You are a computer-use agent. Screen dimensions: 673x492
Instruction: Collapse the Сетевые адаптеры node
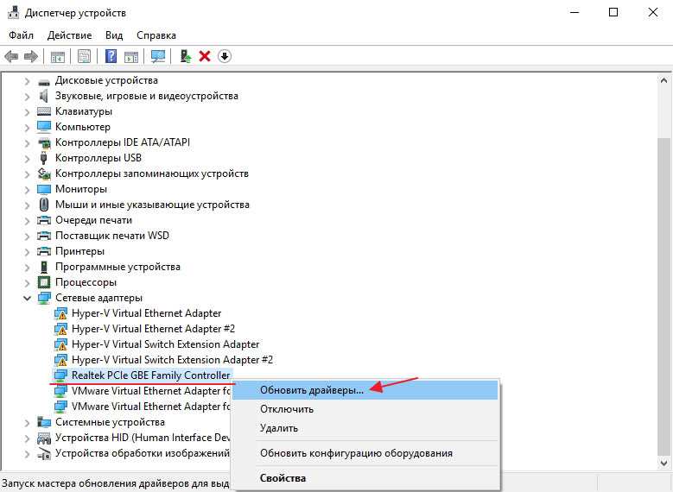click(x=27, y=298)
